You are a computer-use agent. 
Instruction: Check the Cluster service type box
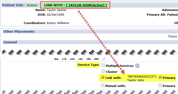coord(103,71)
